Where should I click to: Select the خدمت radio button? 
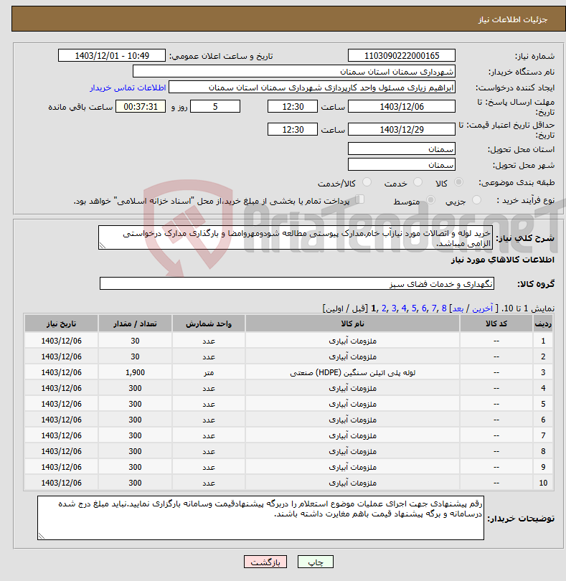(x=418, y=182)
